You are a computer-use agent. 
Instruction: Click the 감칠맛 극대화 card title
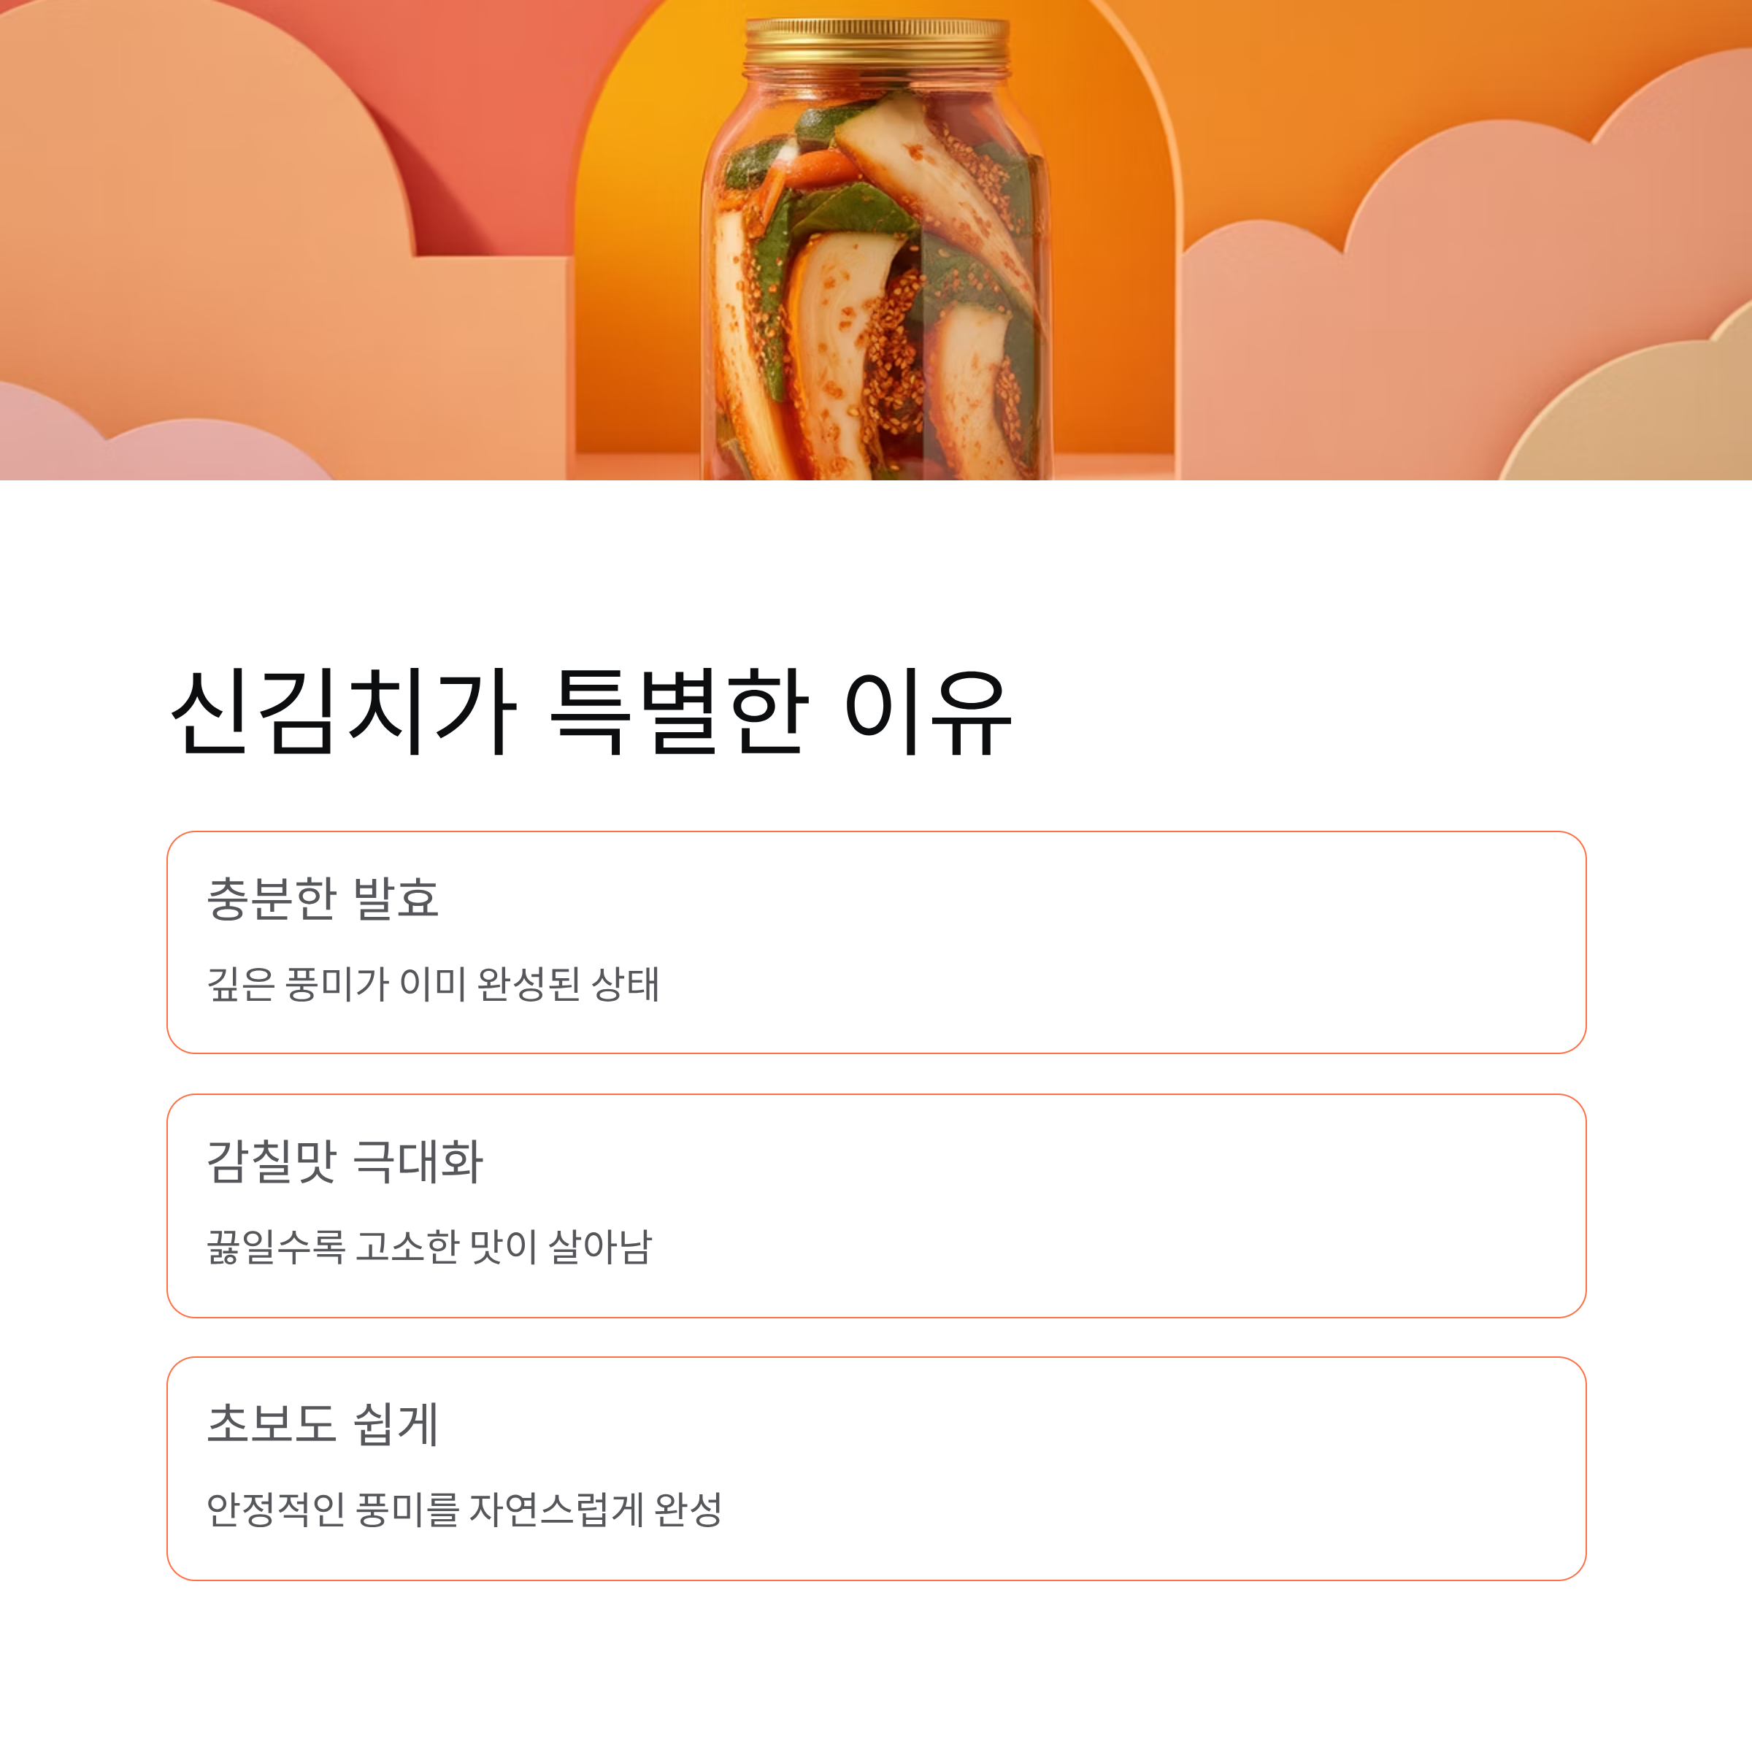point(345,1161)
